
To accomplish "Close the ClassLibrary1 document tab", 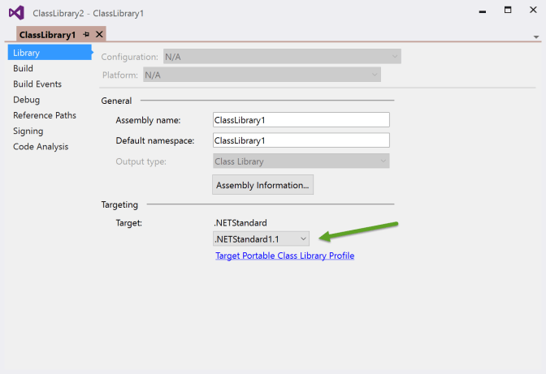I will pos(99,34).
